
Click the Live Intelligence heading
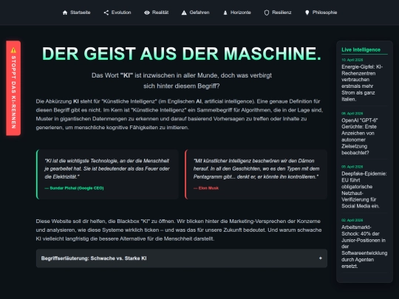[361, 50]
